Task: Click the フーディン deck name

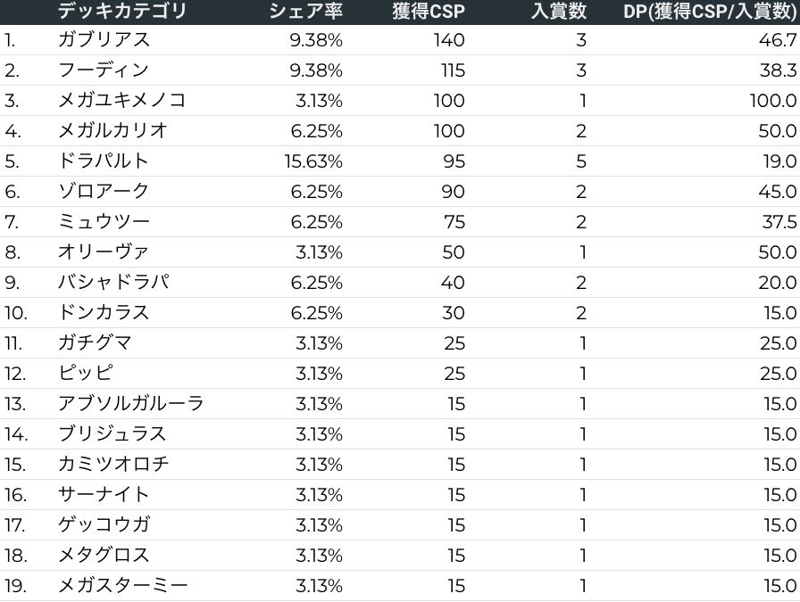Action: click(103, 70)
